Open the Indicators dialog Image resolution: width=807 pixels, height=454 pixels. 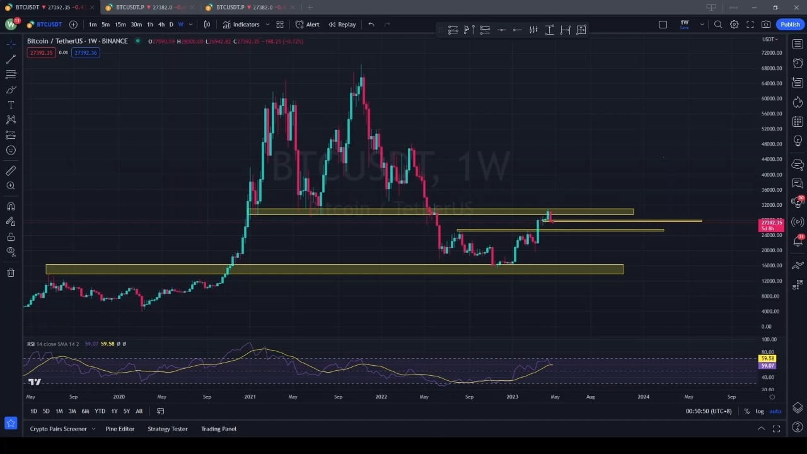[241, 25]
